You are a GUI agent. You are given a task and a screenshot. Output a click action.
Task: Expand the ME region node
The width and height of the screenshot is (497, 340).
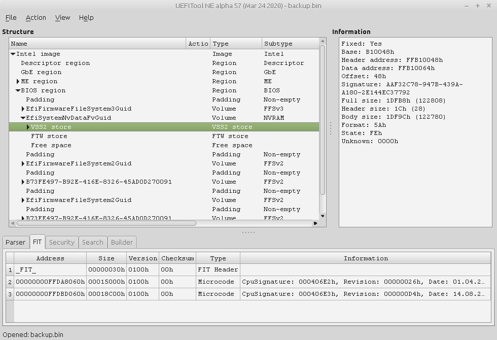18,82
